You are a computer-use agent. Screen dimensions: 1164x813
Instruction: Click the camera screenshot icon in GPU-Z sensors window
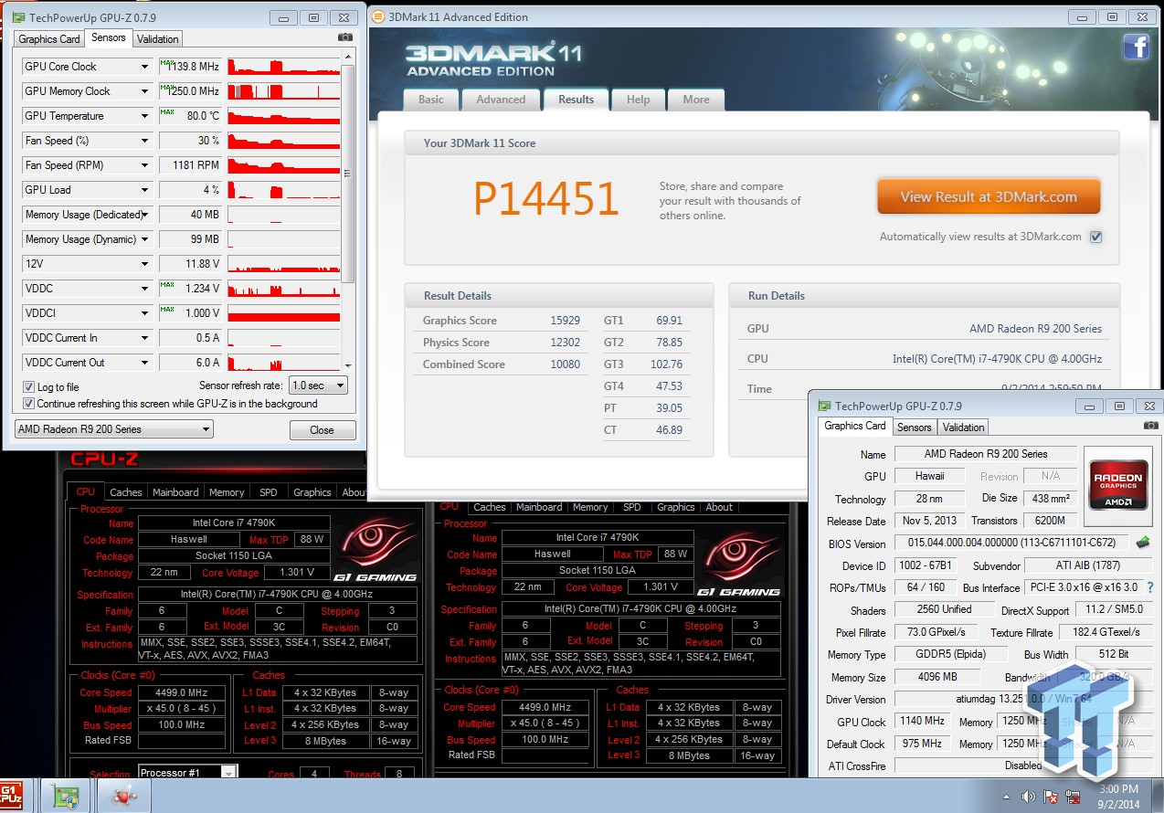(344, 37)
